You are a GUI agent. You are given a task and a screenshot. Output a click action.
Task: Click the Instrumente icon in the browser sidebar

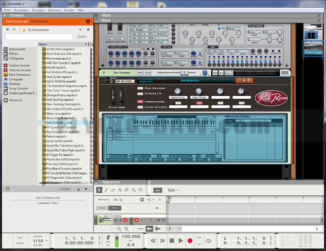point(6,49)
